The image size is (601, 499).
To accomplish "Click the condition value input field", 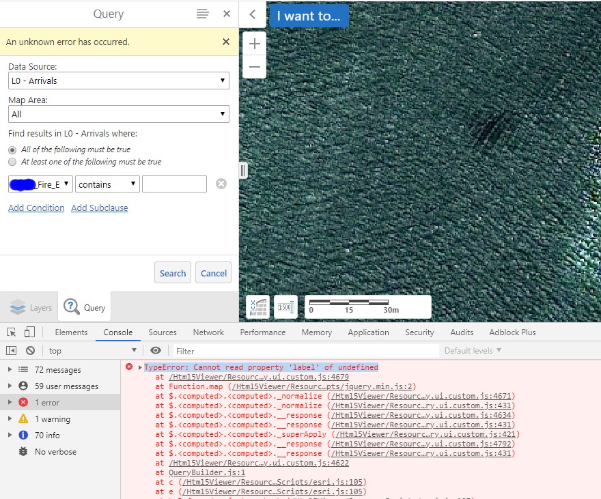I will 174,184.
